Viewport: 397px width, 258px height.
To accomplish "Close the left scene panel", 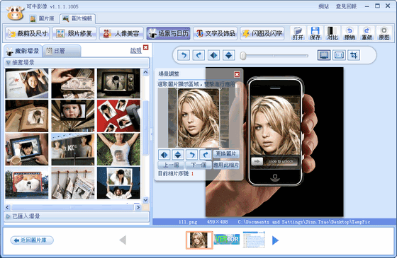I will tap(146, 47).
